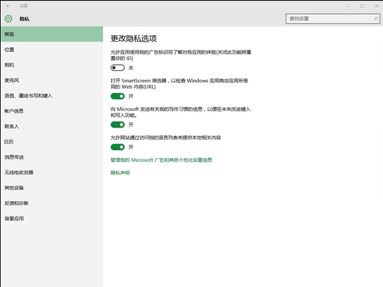
Task: Open the 相机 privacy category
Action: tap(52, 65)
